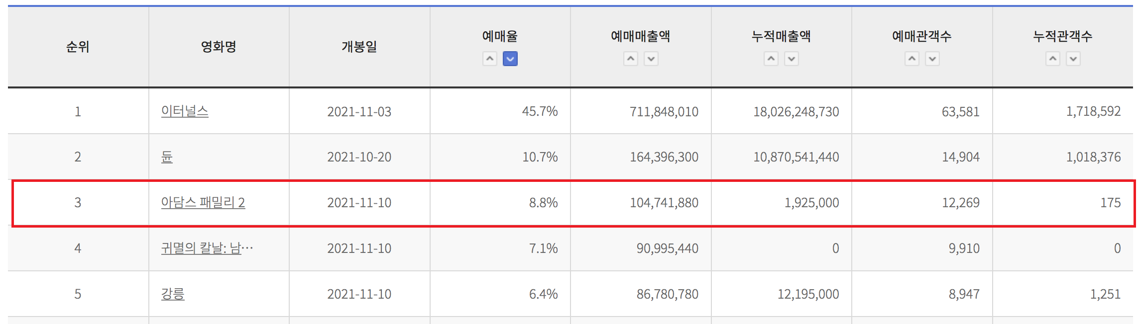Click the 86,780,780 sales value
Screen dimensions: 1140x324
point(668,294)
